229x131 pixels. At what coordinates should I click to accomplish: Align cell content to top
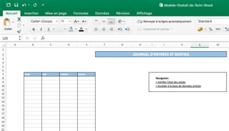(96, 22)
